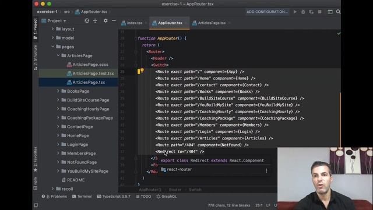Click the AppRouter.tsx breadcrumb in navigation bar
The width and height of the screenshot is (373, 210).
91,12
